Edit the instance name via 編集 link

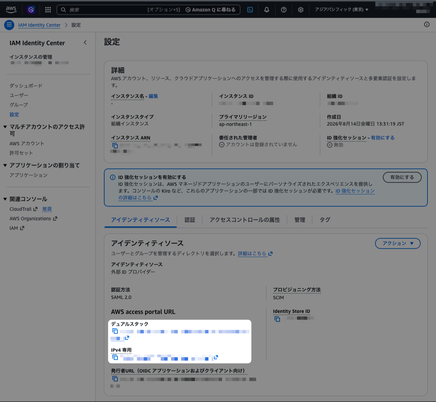[153, 96]
